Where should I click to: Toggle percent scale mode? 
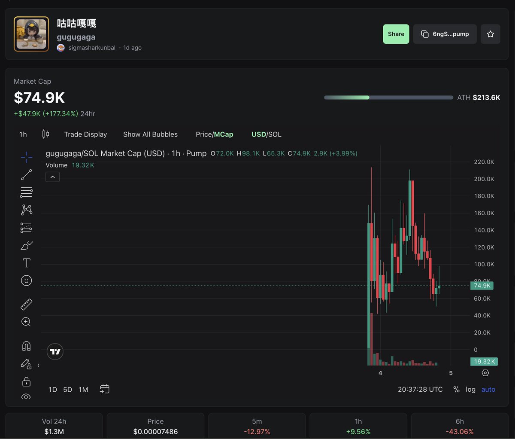coord(457,389)
